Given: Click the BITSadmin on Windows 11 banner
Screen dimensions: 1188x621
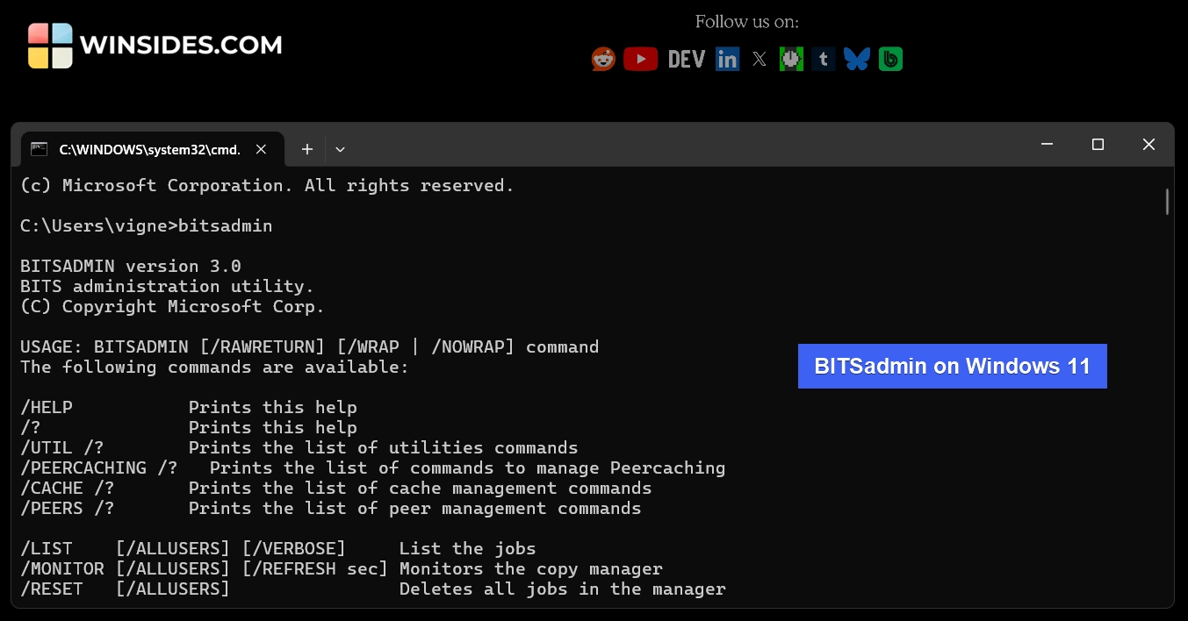Looking at the screenshot, I should [953, 366].
